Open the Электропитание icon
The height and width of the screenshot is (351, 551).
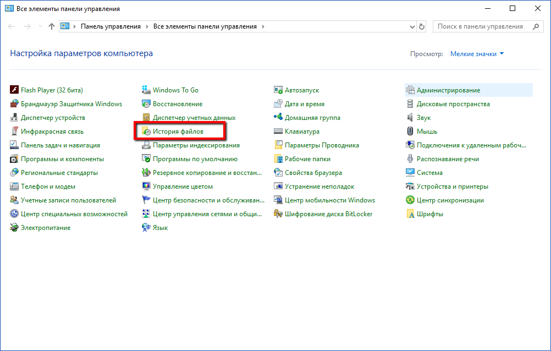pos(14,228)
